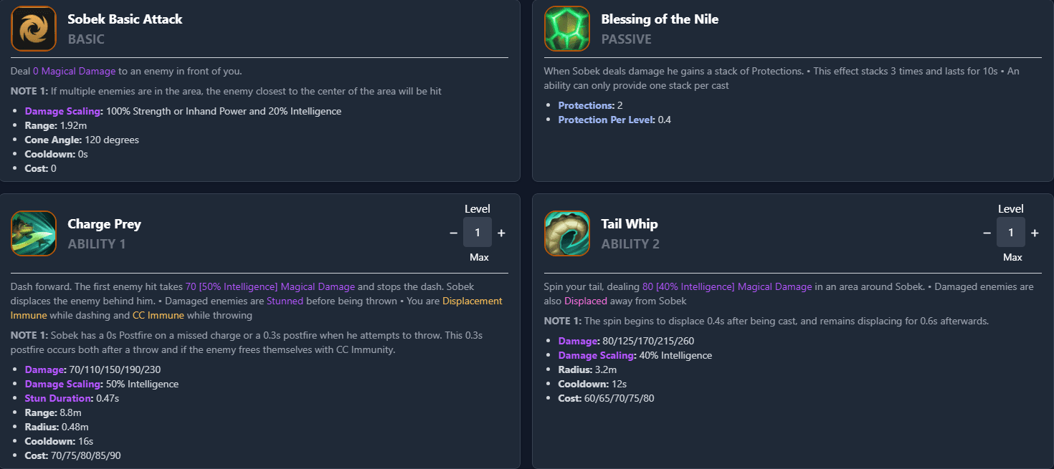Click the "Stun Duration" stat label

(58, 398)
